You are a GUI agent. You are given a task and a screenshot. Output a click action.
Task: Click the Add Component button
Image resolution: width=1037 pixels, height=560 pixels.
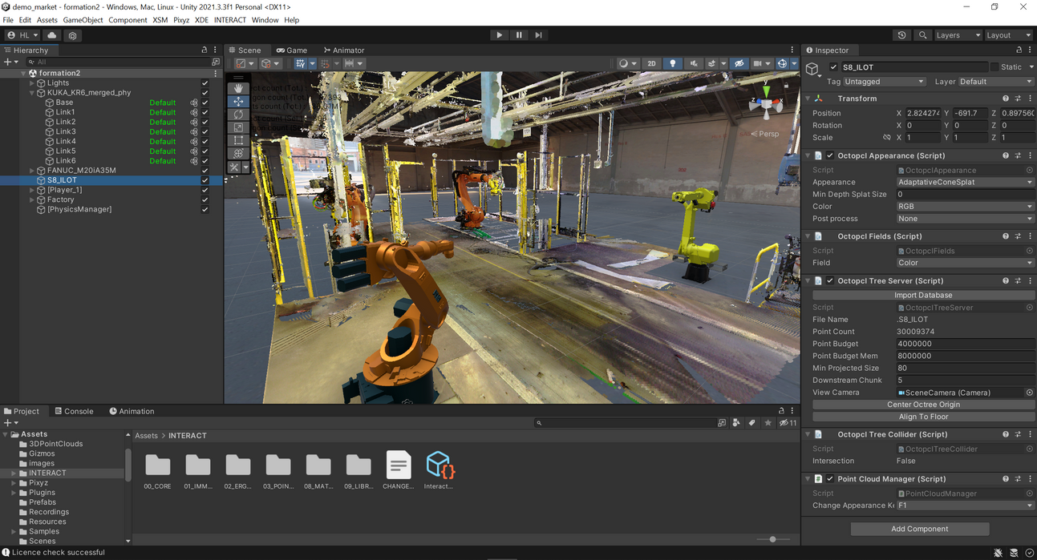pos(919,529)
